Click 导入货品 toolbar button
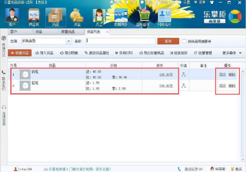 click(x=44, y=53)
